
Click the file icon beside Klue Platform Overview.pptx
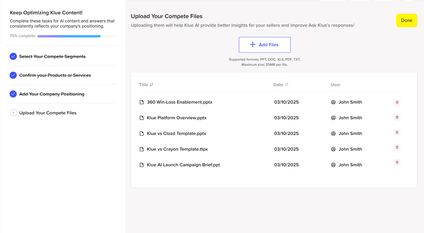142,118
